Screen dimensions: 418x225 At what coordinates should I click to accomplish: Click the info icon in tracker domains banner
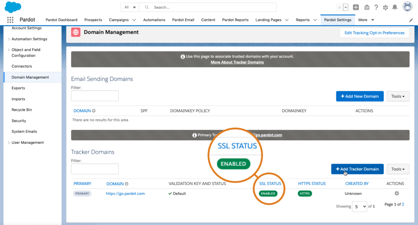(182, 56)
